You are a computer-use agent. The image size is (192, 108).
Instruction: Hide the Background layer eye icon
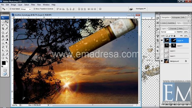(162, 61)
